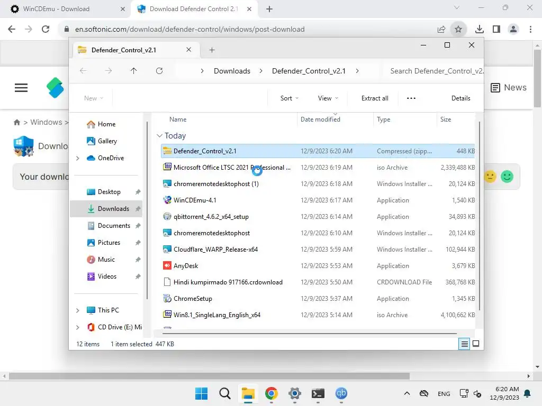
Task: Open qBittorrent from taskbar
Action: coord(341,393)
